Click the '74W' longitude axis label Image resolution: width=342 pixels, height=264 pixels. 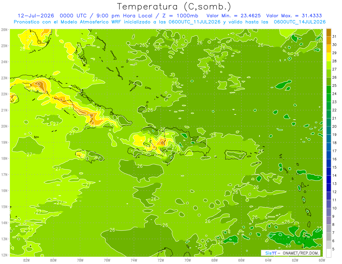pos(134,260)
